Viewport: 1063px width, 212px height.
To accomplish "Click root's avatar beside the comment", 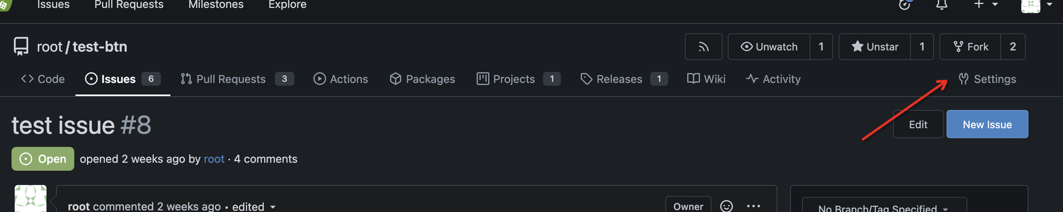I will pyautogui.click(x=31, y=199).
